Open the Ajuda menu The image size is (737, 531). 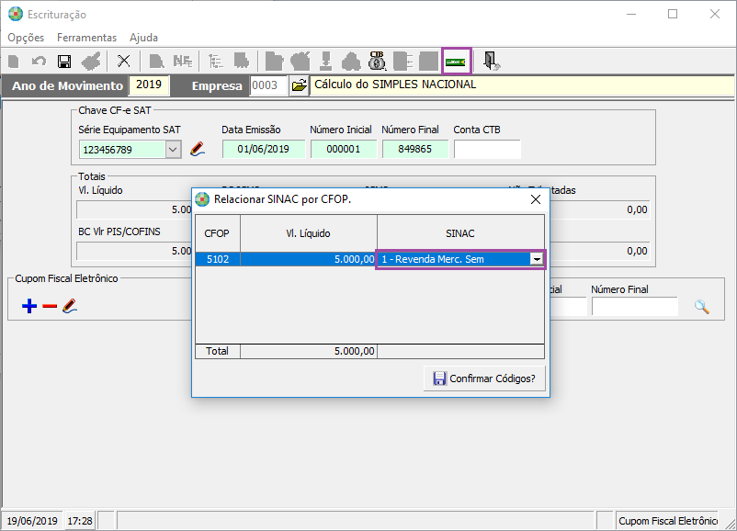pos(144,38)
